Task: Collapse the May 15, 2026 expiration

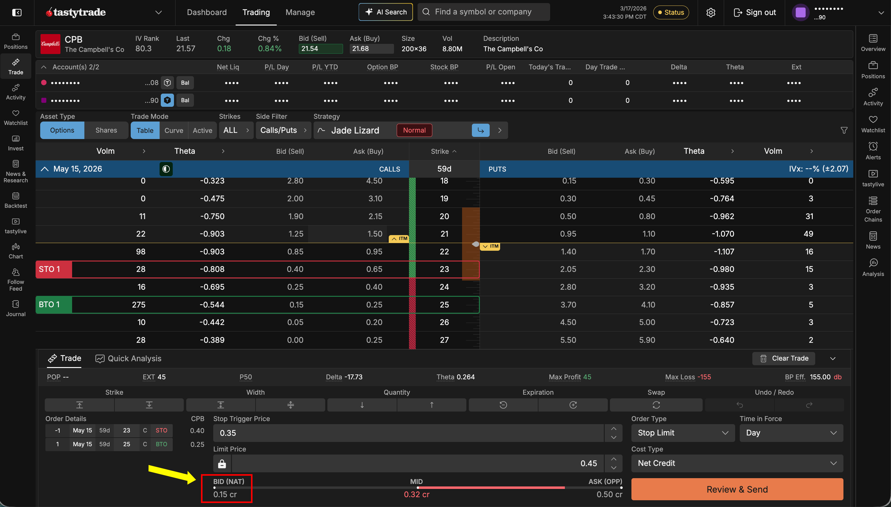Action: coord(44,169)
